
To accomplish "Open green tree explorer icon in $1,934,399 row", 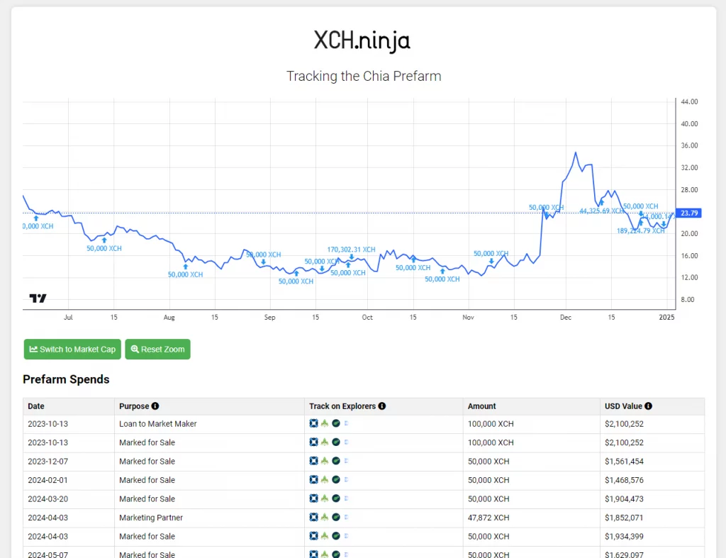I will coord(325,536).
